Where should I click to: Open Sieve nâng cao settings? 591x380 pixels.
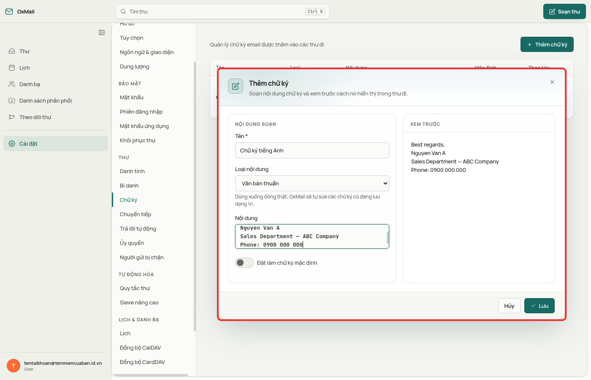click(139, 302)
